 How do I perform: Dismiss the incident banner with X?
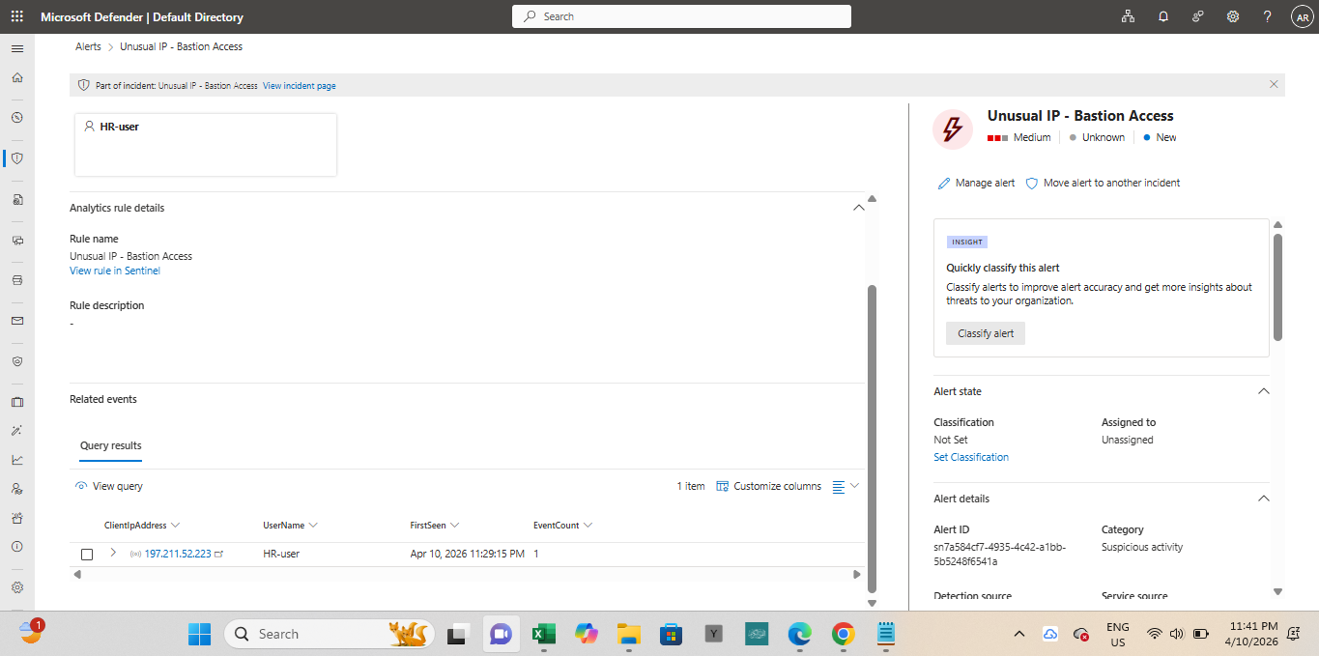(x=1274, y=85)
